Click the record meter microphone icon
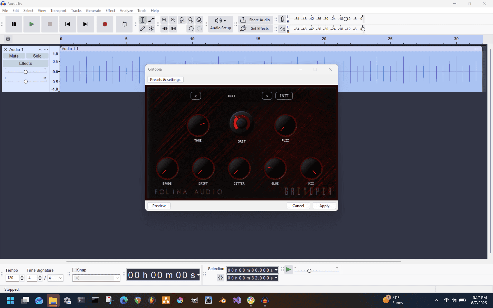The width and height of the screenshot is (493, 308). [x=282, y=19]
